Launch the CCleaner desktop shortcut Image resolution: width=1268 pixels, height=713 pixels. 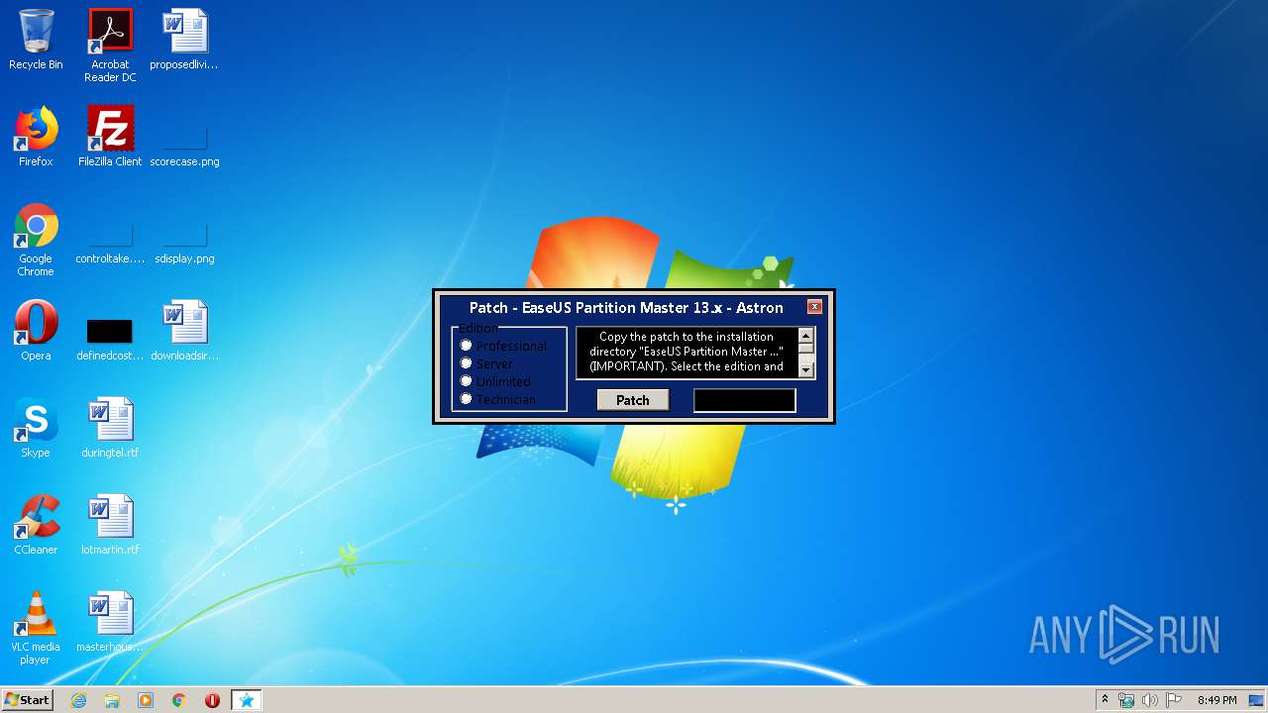(x=36, y=525)
